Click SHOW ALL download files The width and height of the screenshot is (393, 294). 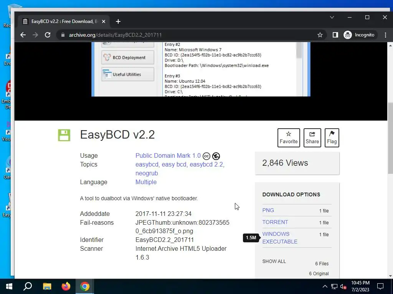pos(274,261)
